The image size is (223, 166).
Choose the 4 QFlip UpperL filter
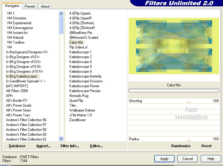point(80,13)
